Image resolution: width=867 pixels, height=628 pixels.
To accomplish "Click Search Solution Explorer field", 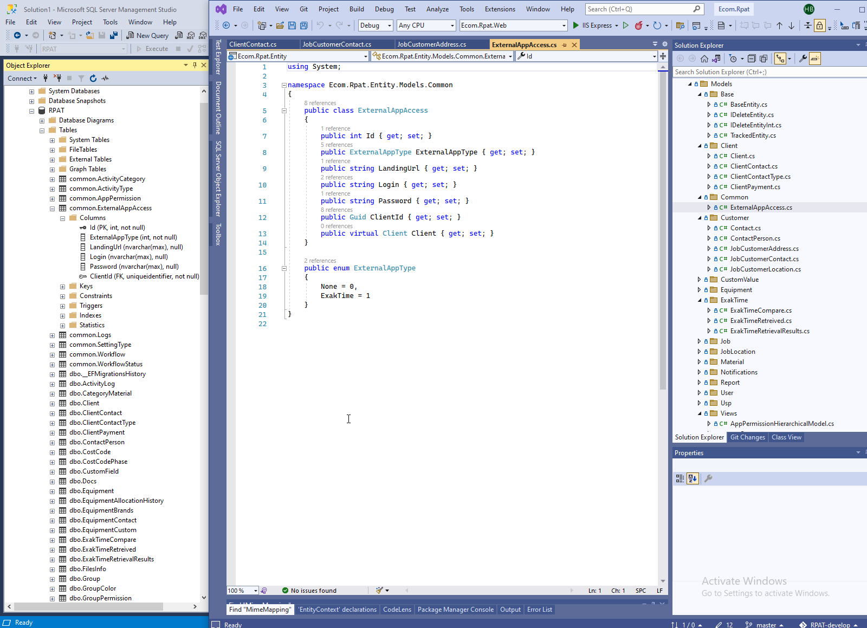I will click(769, 72).
